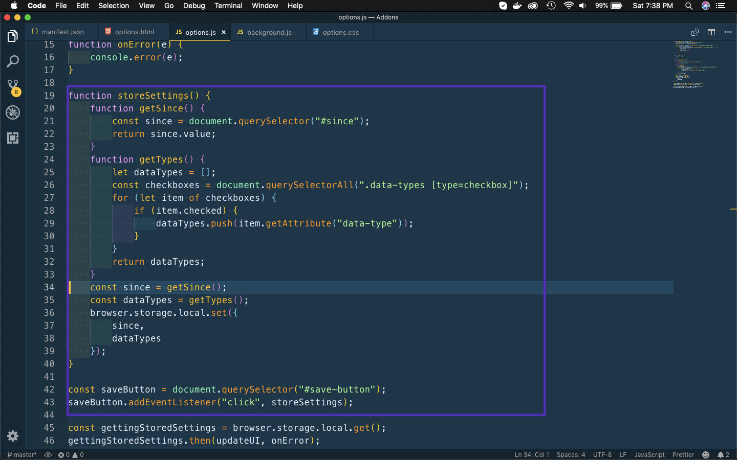Open the File menu
The image size is (737, 460).
click(x=61, y=6)
